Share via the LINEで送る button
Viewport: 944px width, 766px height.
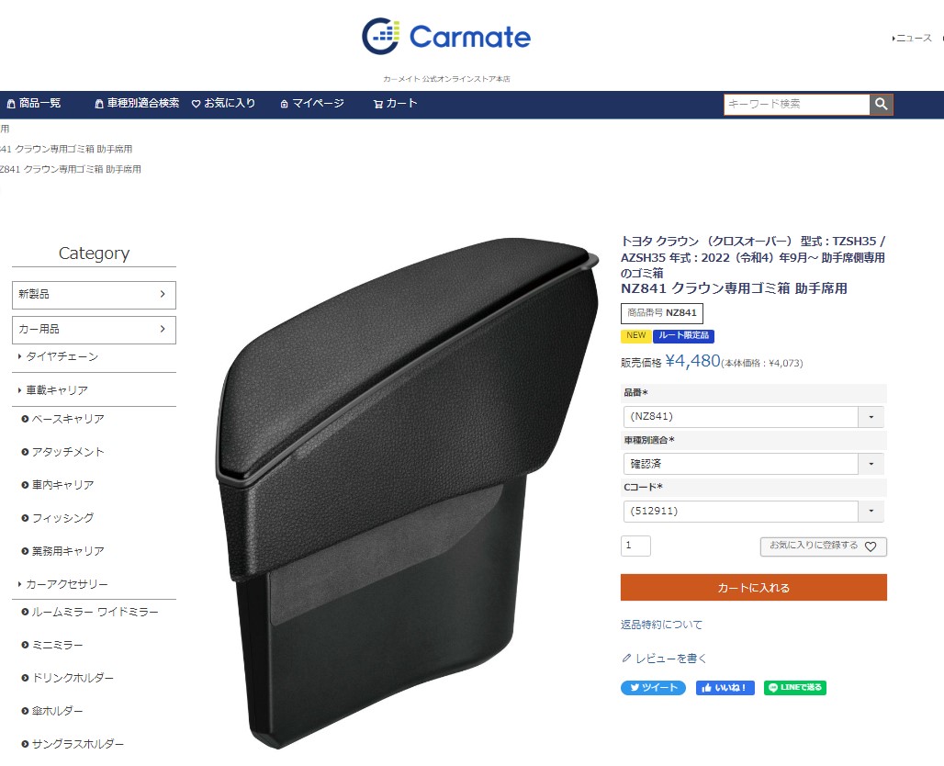[x=794, y=688]
